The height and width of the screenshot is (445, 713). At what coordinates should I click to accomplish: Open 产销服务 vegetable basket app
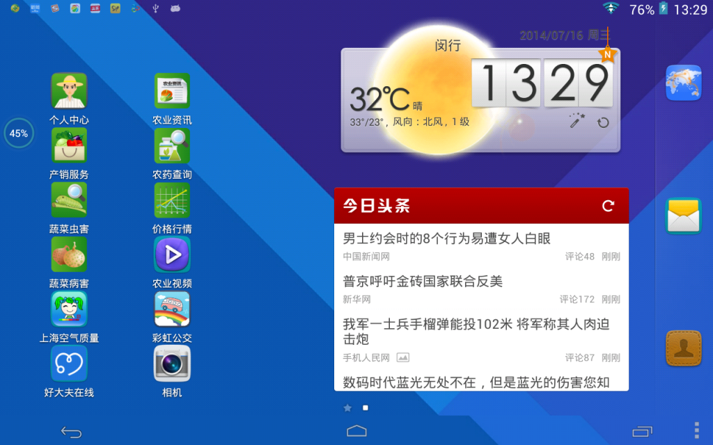(x=69, y=145)
